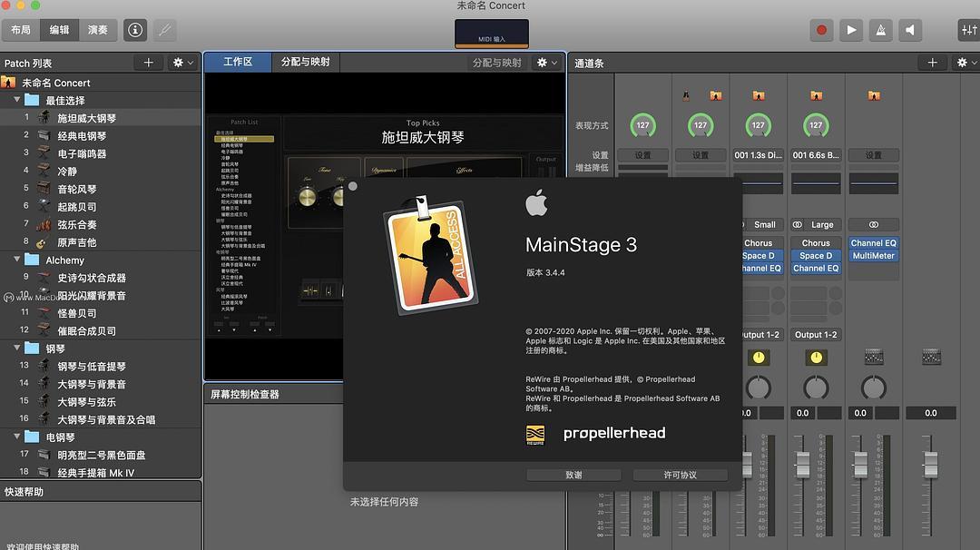Viewport: 980px width, 550px height.
Task: Select 钢琴与低音提琴 patch
Action: [101, 367]
